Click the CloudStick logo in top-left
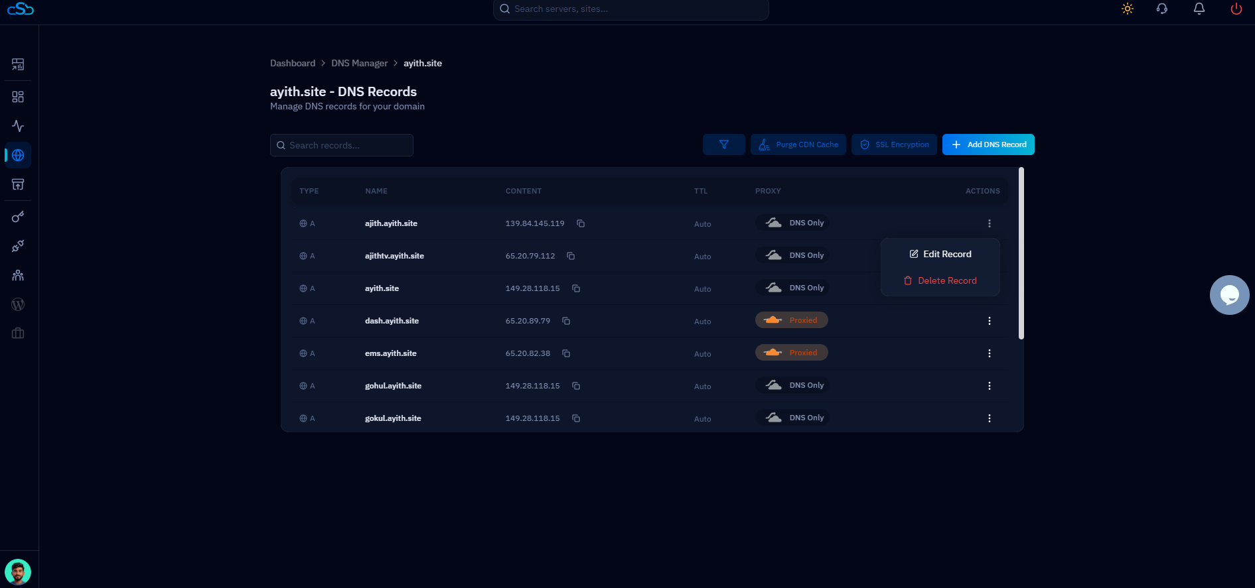Screen dimensions: 1255x588 point(21,9)
